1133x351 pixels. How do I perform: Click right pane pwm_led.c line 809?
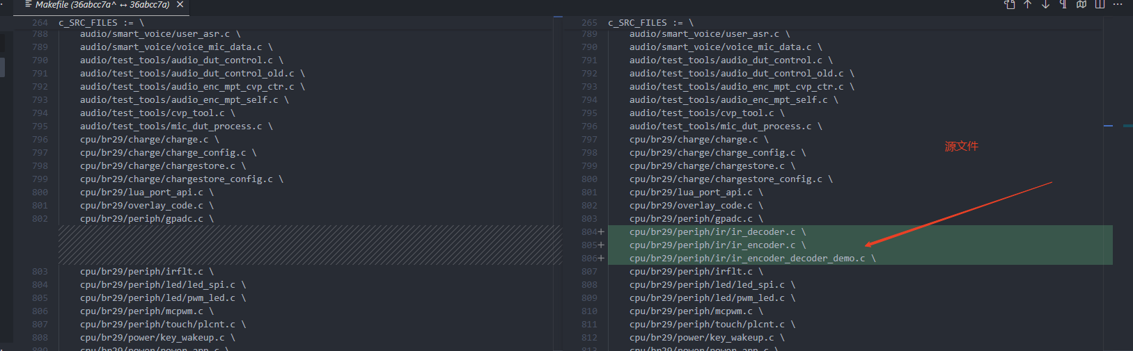pos(712,298)
